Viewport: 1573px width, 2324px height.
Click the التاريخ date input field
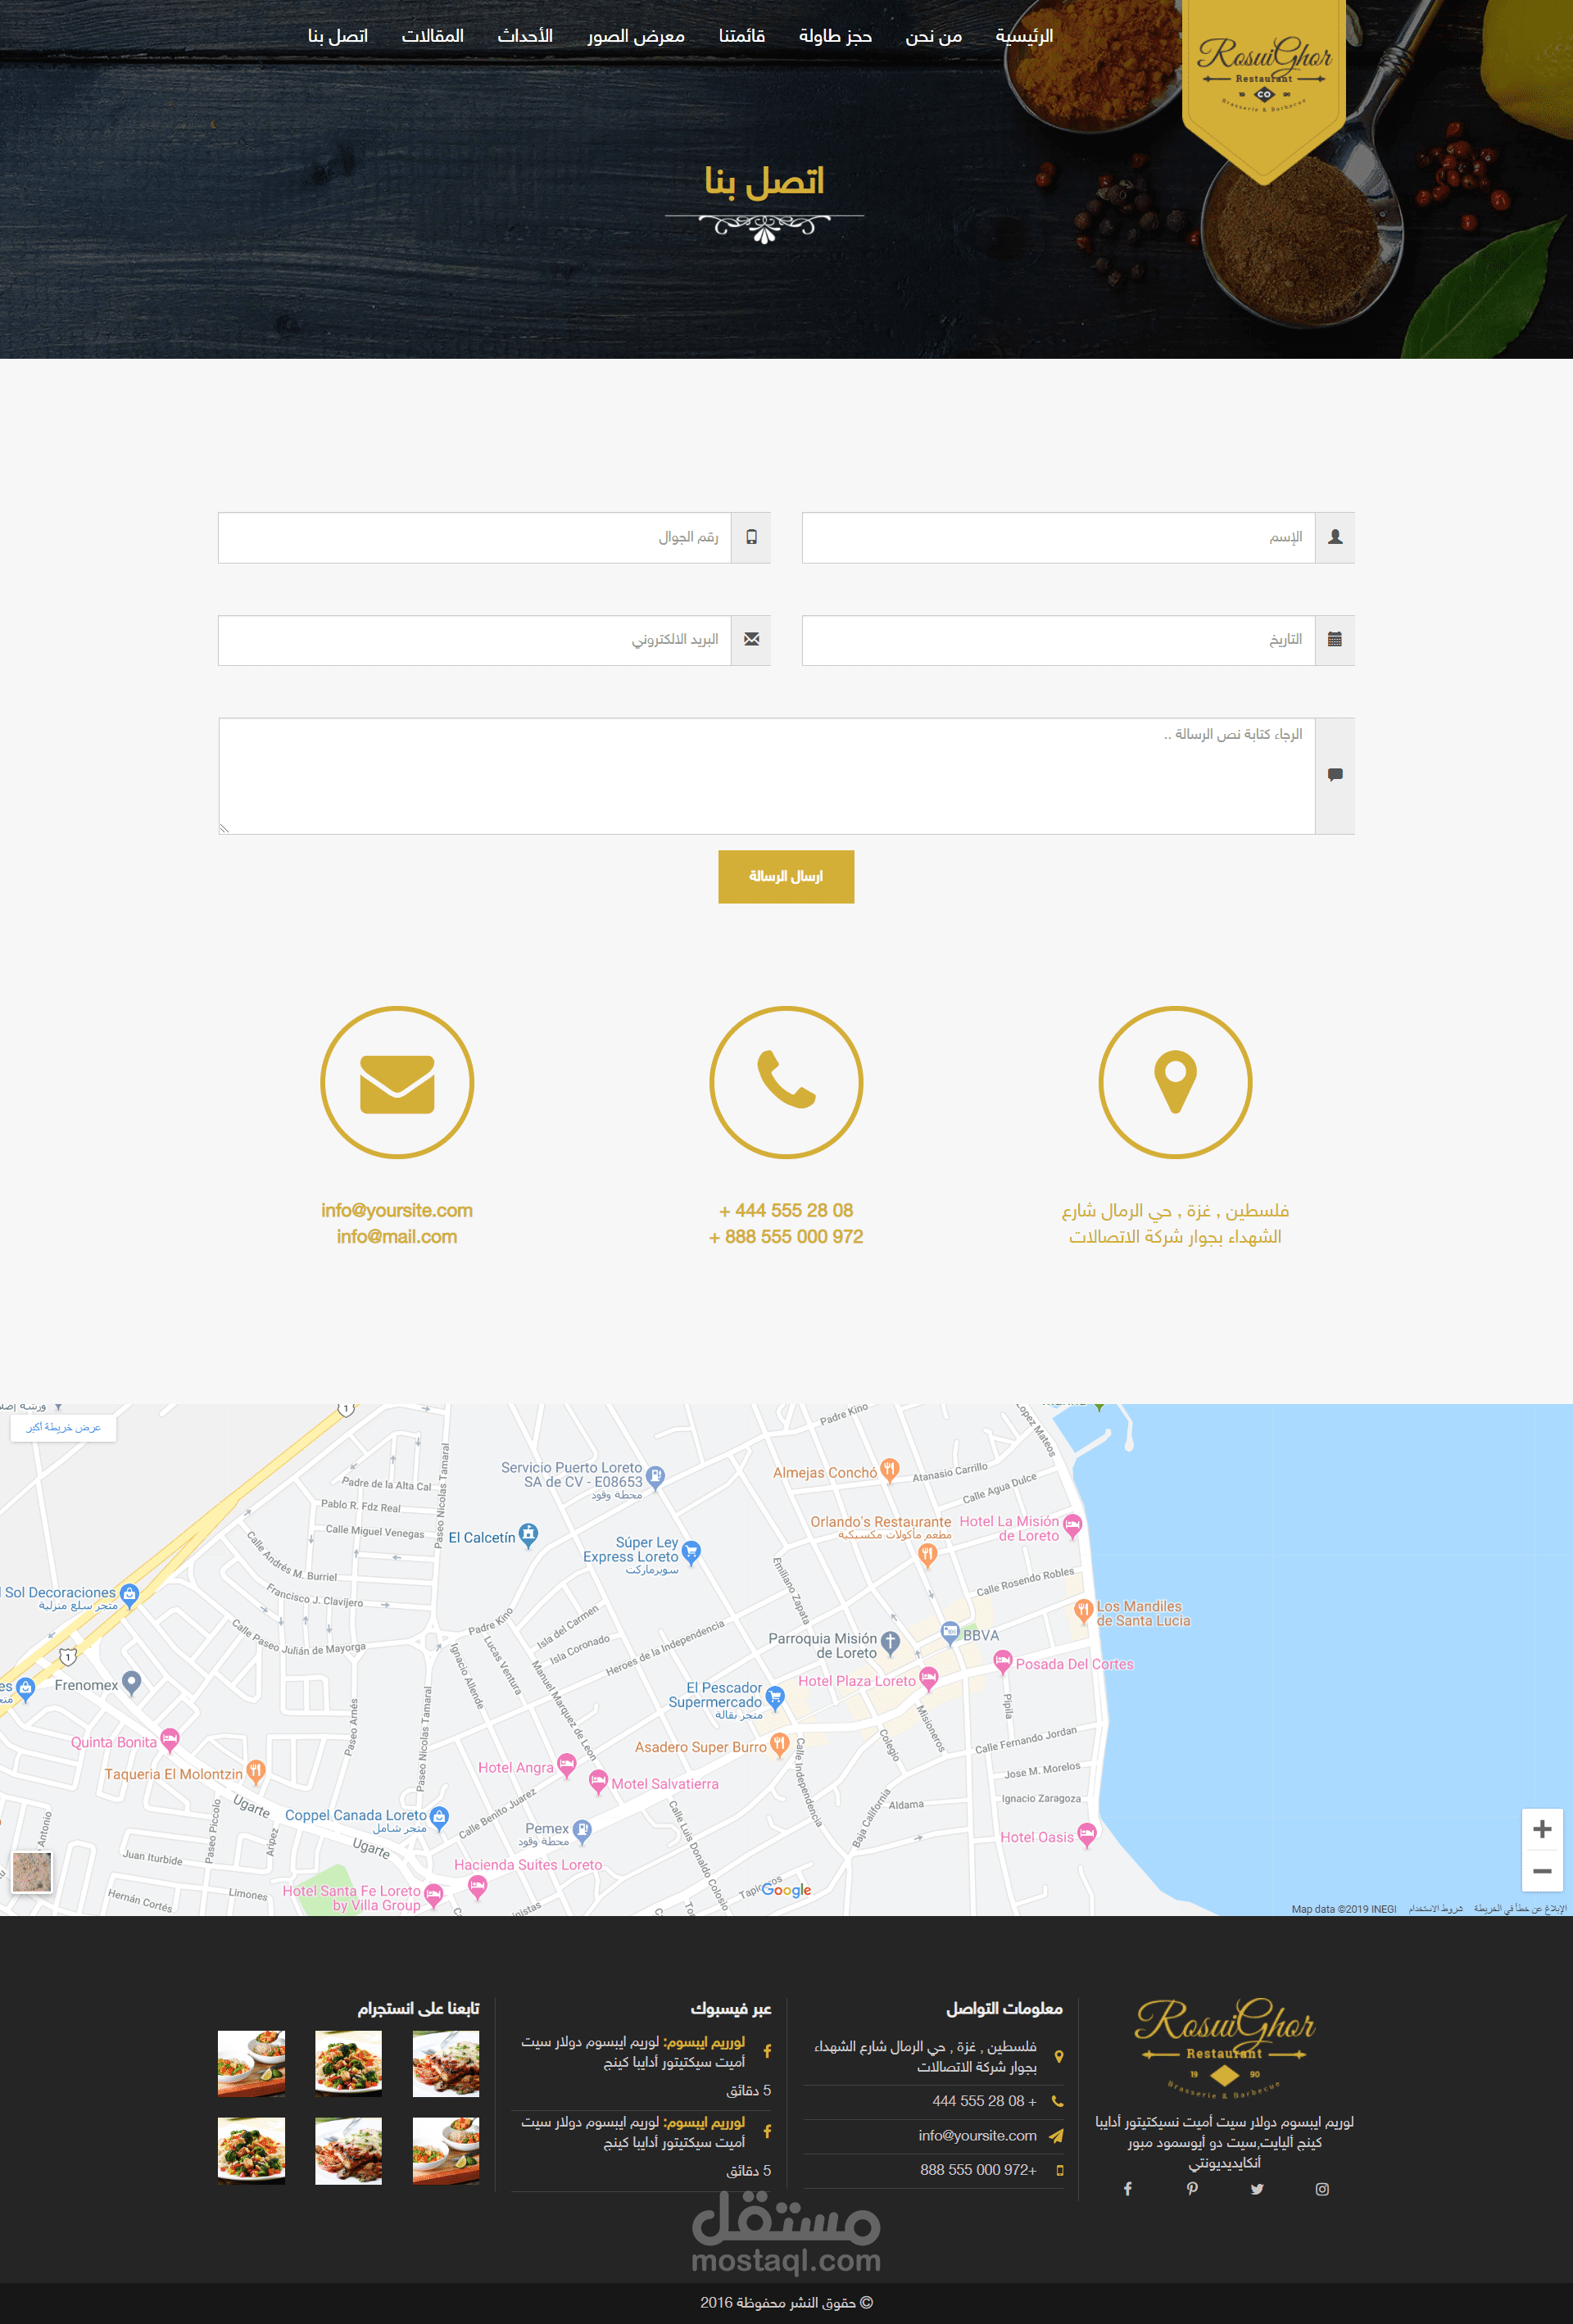coord(1058,640)
